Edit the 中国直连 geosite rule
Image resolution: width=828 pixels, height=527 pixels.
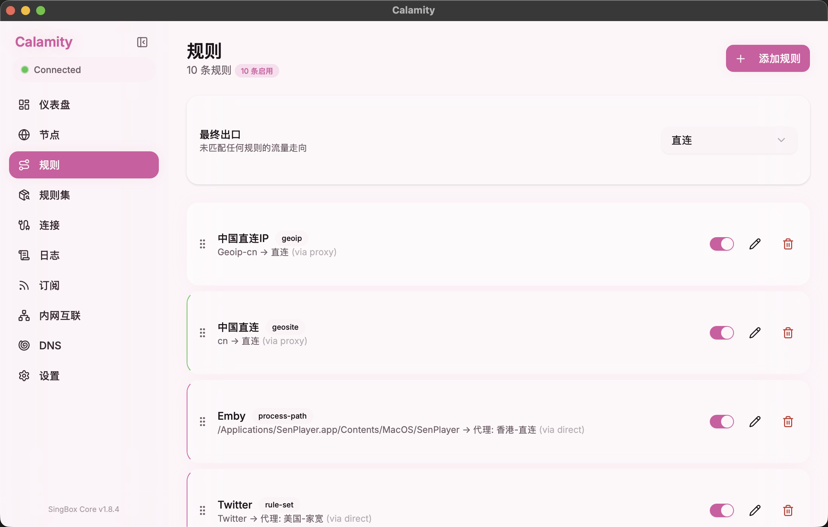click(755, 332)
